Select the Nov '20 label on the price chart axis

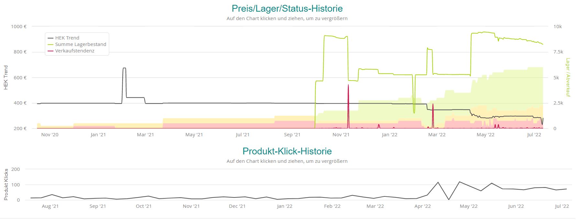50,135
